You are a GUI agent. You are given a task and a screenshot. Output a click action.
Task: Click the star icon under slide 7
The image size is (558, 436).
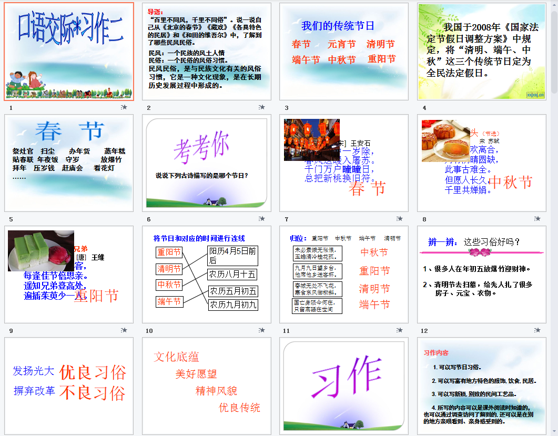point(400,219)
